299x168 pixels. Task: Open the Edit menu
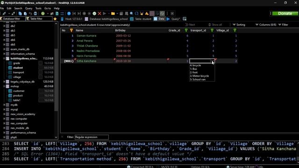click(9, 8)
